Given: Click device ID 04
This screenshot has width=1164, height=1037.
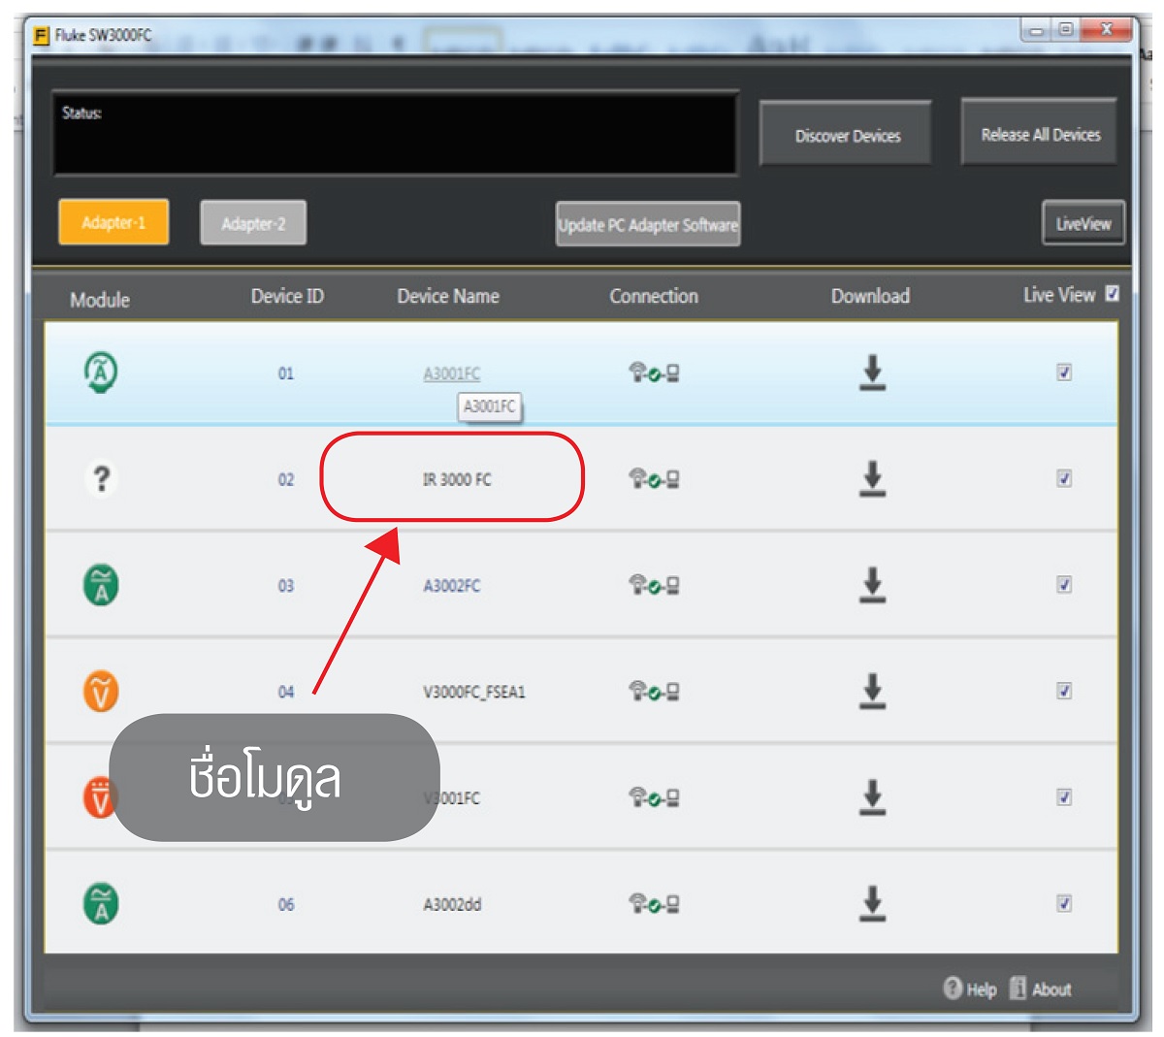Looking at the screenshot, I should (x=286, y=692).
